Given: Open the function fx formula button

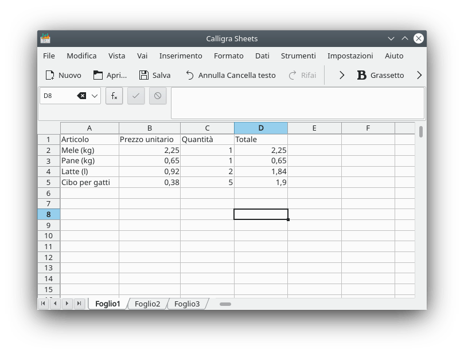Looking at the screenshot, I should (114, 96).
